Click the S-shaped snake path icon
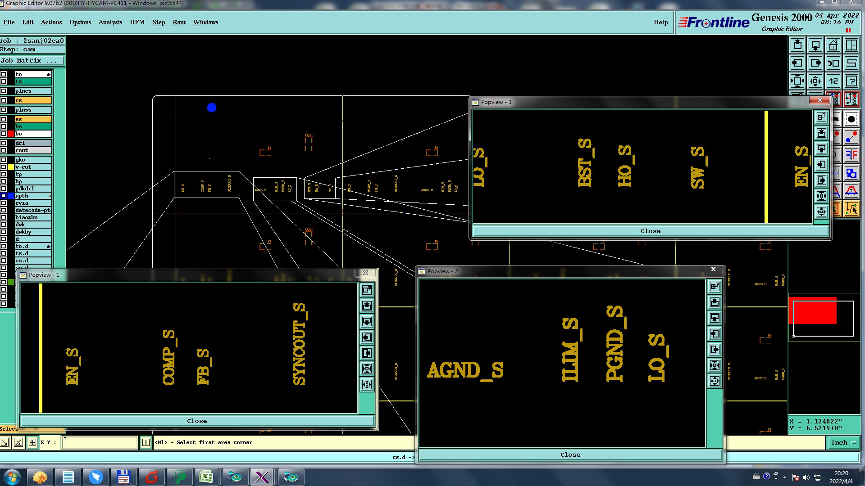The width and height of the screenshot is (865, 486). tap(851, 63)
